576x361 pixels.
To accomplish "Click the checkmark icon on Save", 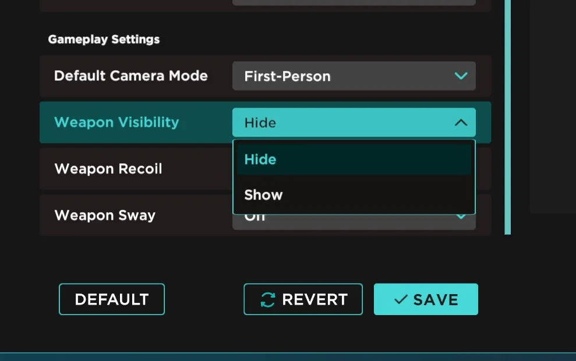I will tap(400, 299).
